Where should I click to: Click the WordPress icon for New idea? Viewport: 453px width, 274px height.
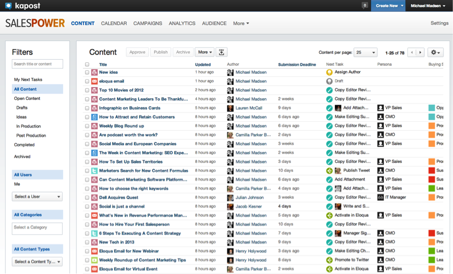pos(94,73)
